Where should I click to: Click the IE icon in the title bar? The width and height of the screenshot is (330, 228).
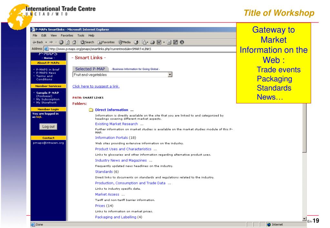point(33,29)
